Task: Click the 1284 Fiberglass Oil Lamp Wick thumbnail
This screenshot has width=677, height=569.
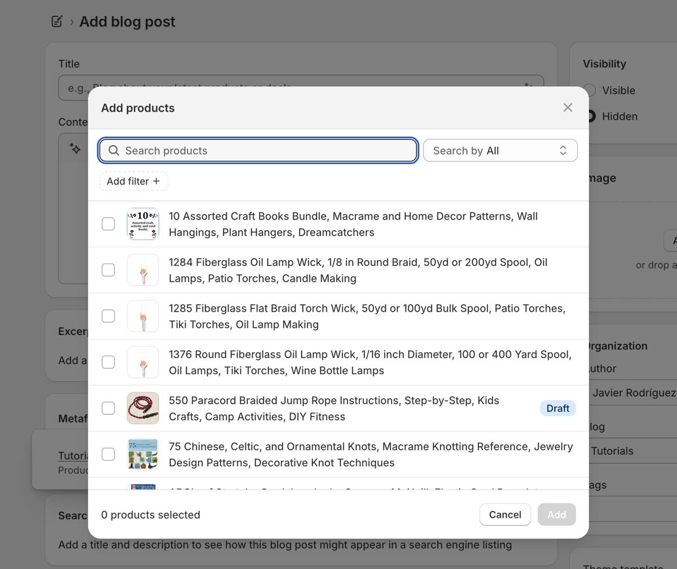Action: [x=143, y=270]
